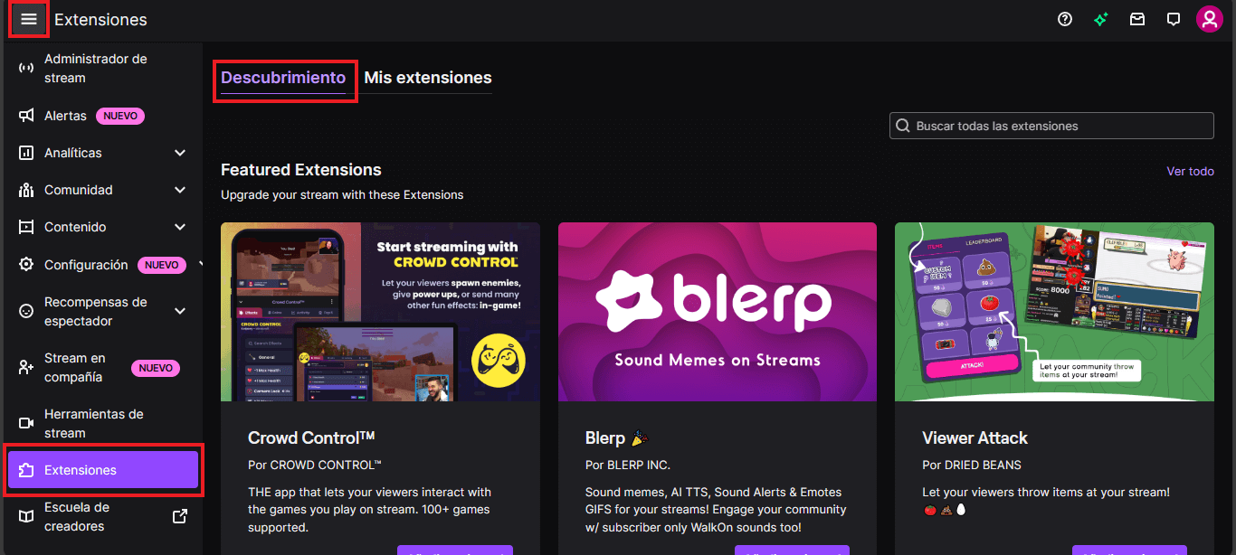The width and height of the screenshot is (1236, 555).
Task: Click into Buscar todas las extensiones field
Action: 1051,126
